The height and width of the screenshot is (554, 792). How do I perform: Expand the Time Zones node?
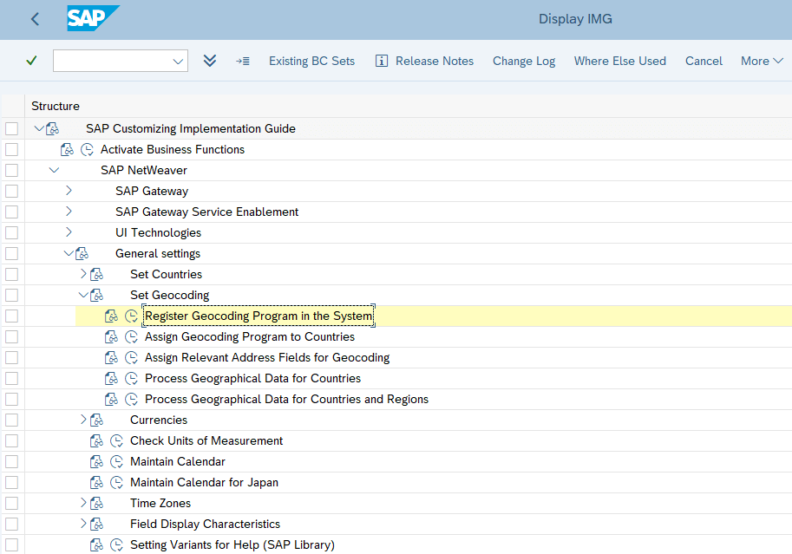pyautogui.click(x=83, y=503)
